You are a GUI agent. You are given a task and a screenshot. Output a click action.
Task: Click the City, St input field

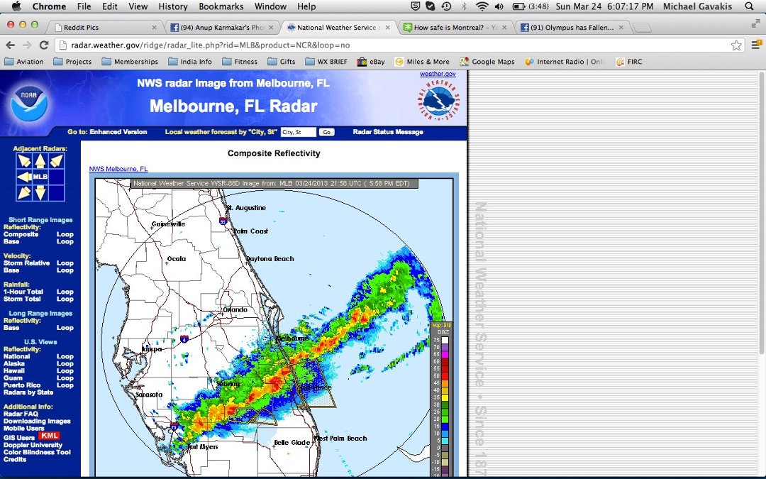pyautogui.click(x=298, y=132)
